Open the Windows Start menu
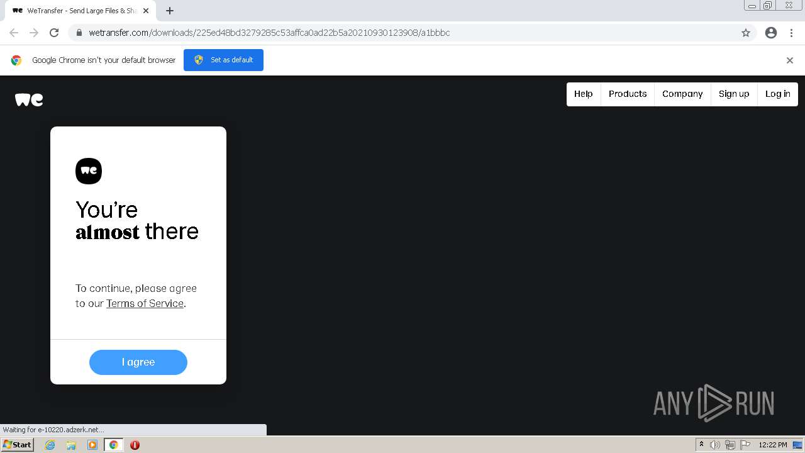 [x=18, y=445]
